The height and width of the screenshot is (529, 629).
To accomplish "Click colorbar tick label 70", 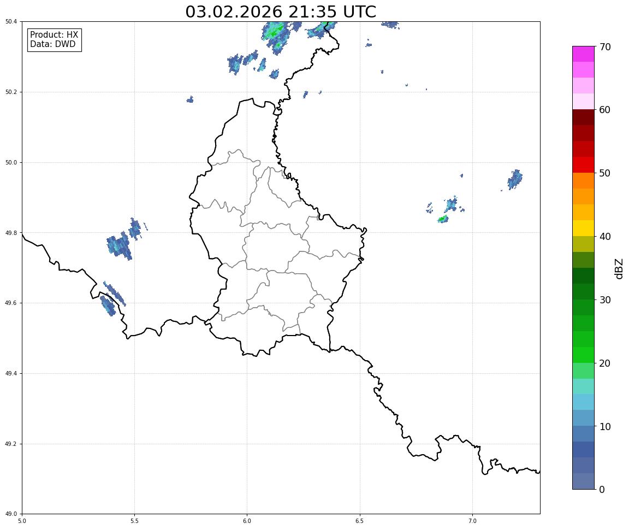I will point(605,47).
